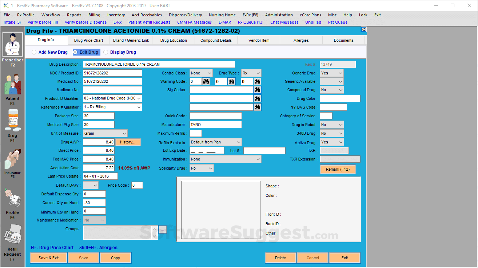This screenshot has height=268, width=478.
Task: Click first Warning Code binoculars search icon
Action: [x=206, y=81]
